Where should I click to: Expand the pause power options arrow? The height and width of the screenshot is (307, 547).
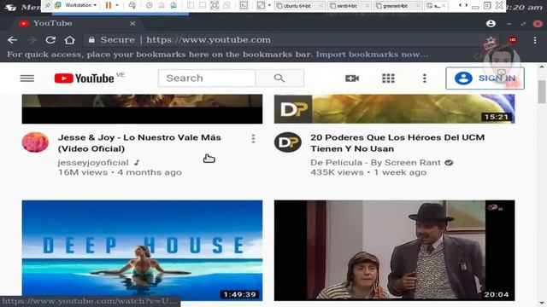[x=117, y=5]
